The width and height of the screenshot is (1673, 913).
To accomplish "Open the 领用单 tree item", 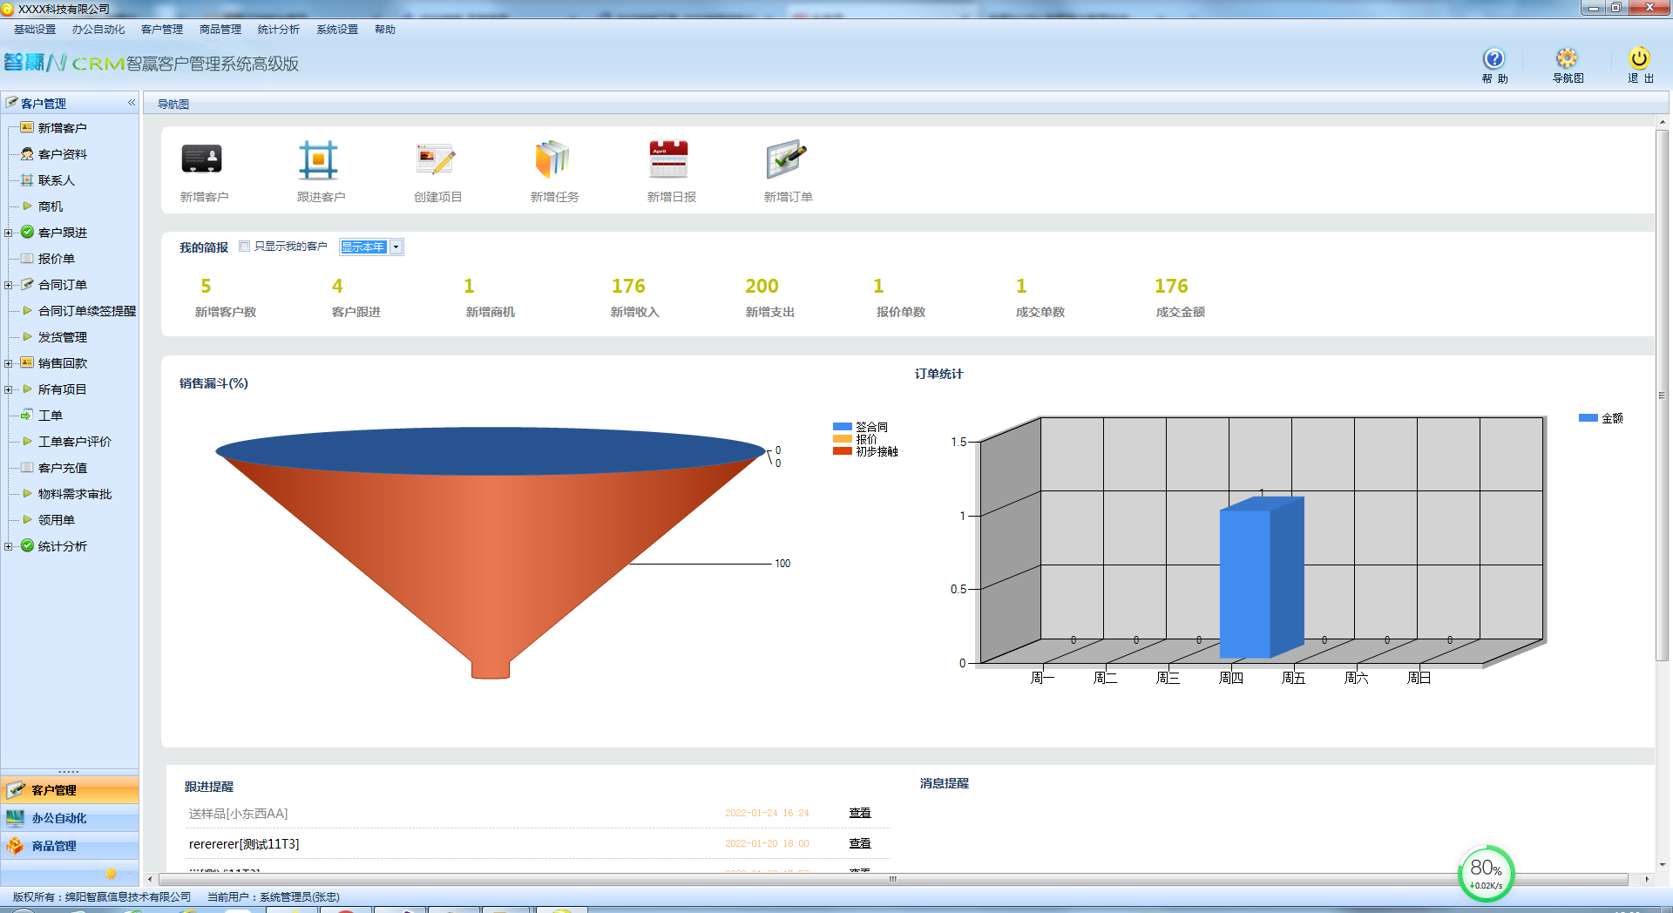I will tap(57, 520).
